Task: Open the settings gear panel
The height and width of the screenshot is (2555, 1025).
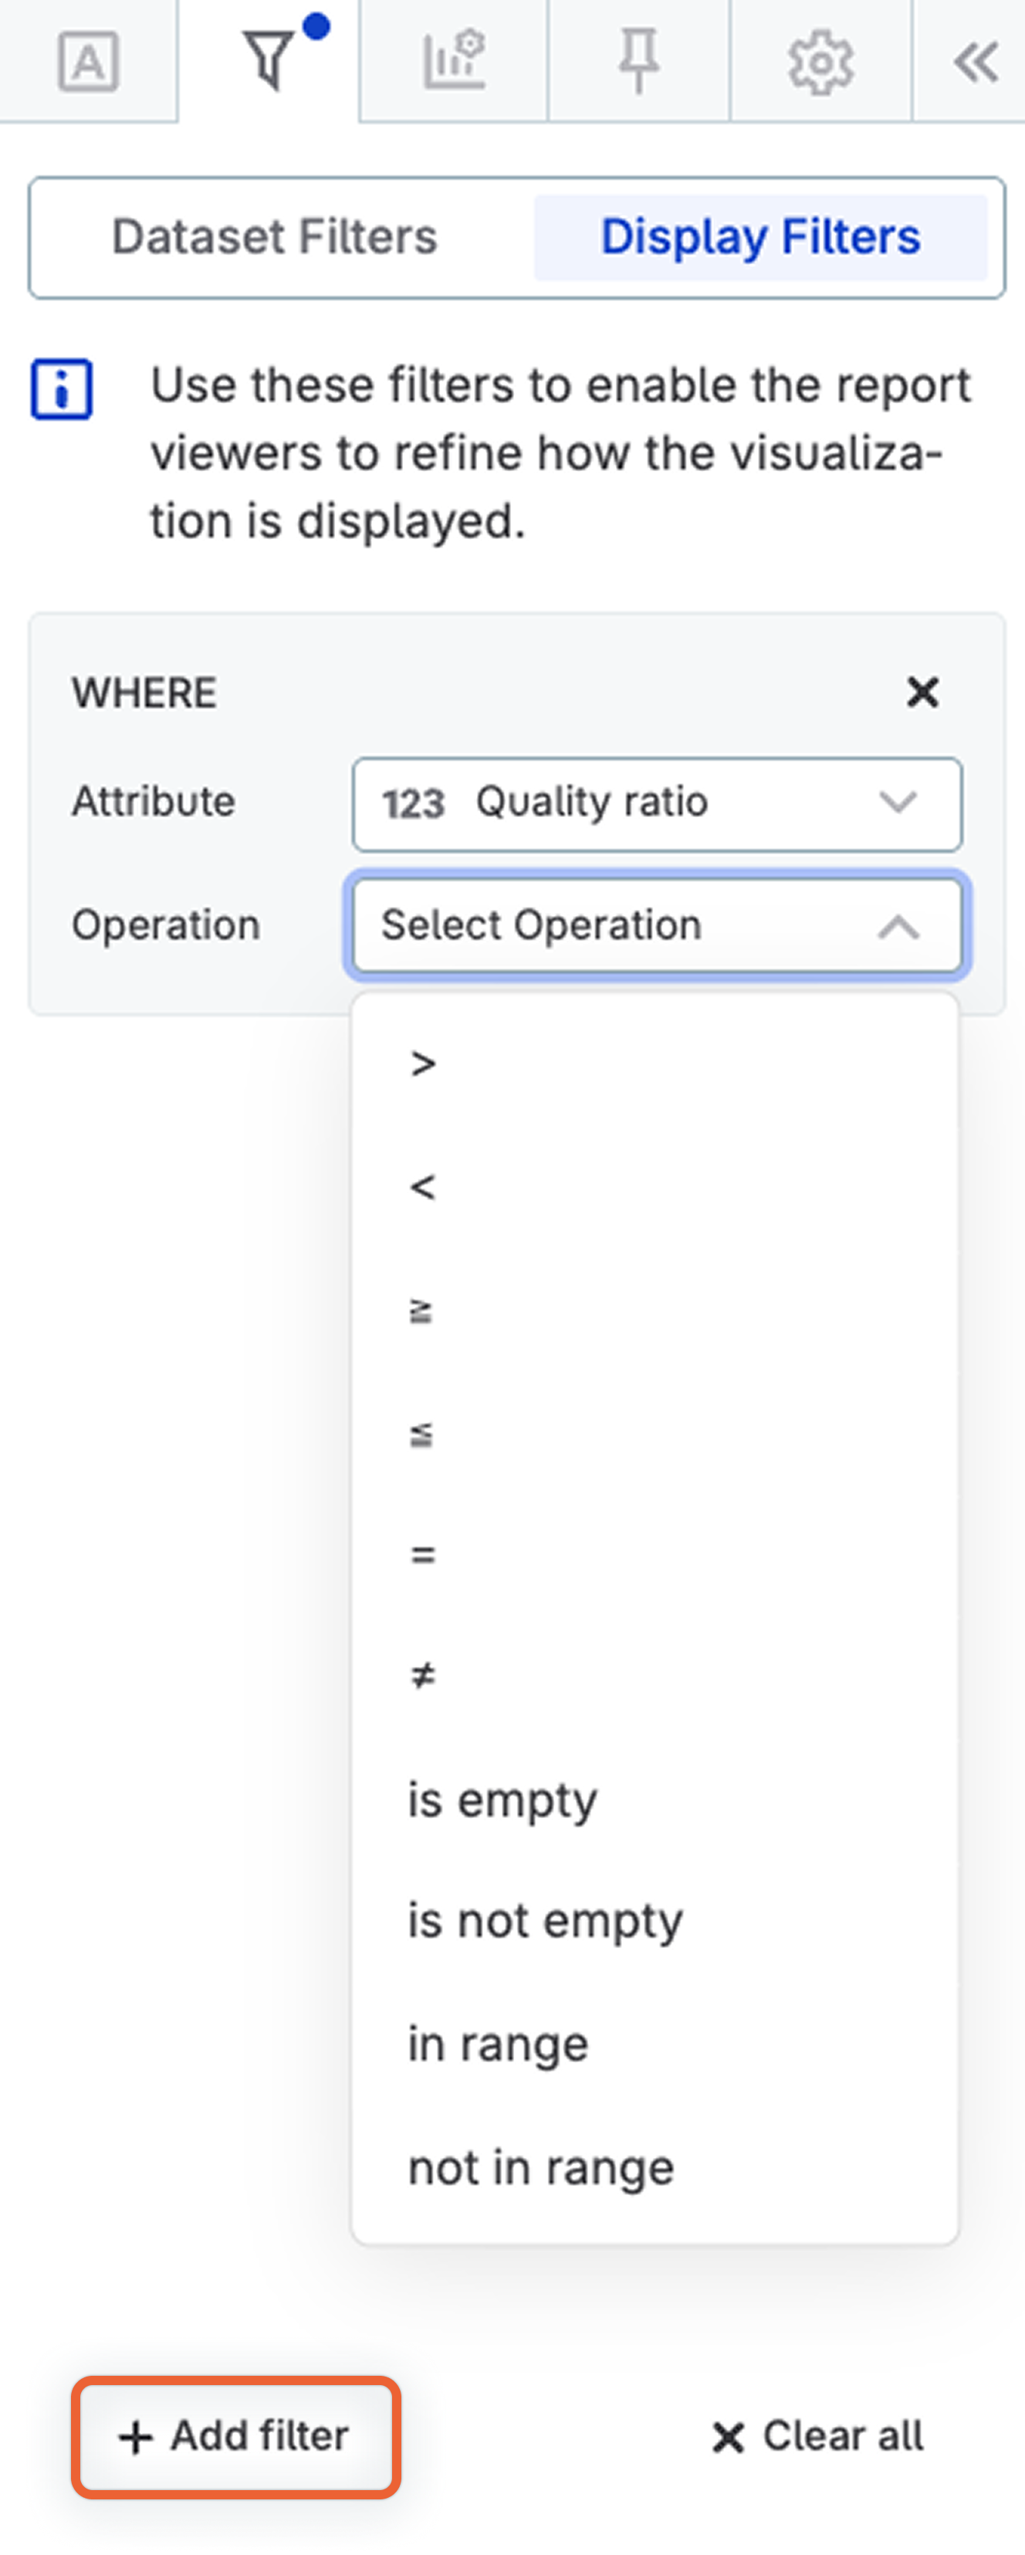Action: [x=820, y=62]
